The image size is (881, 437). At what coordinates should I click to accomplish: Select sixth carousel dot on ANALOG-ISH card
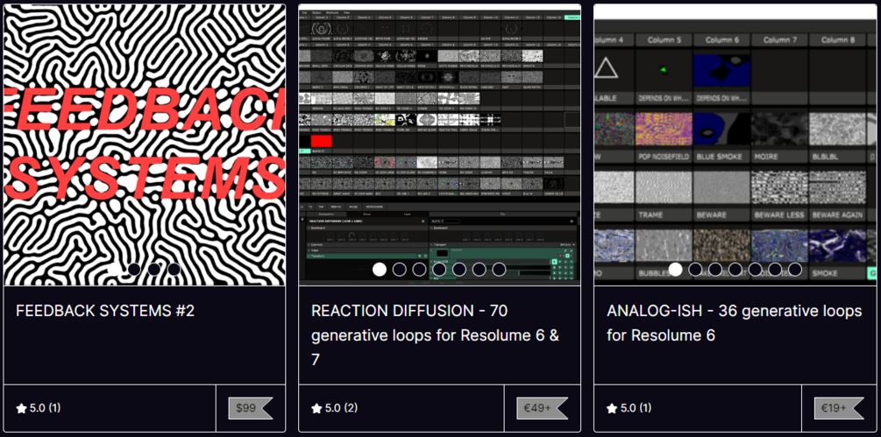pos(775,269)
